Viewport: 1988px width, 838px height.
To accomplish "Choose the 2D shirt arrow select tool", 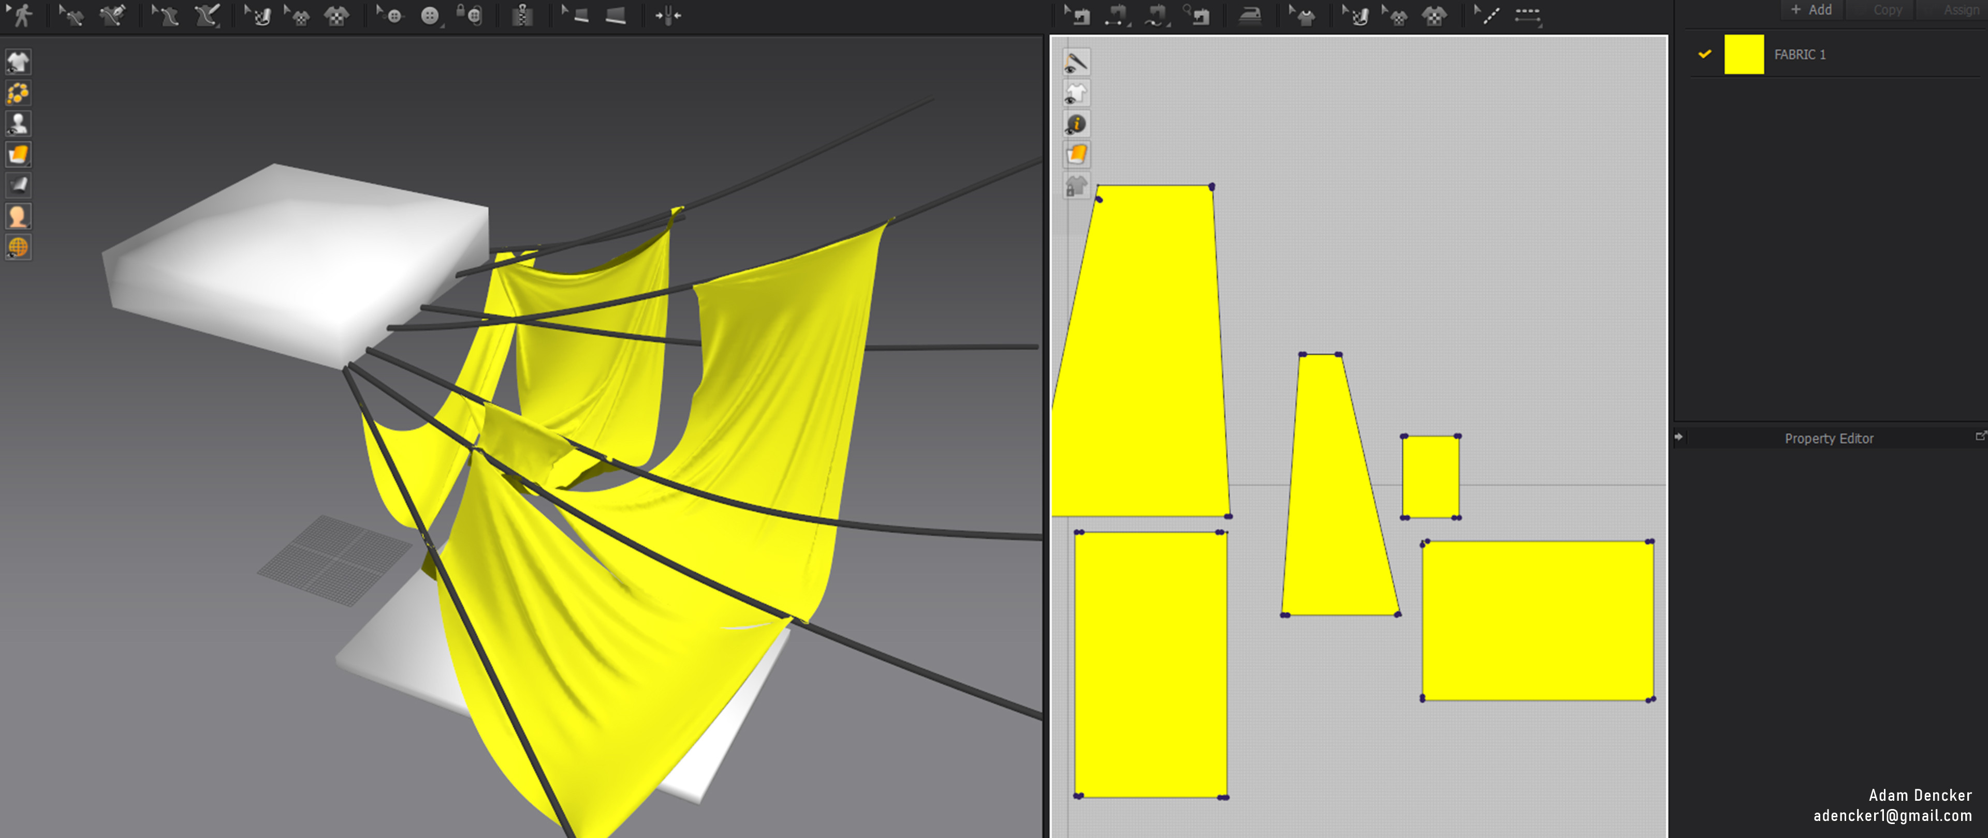I will 1303,14.
